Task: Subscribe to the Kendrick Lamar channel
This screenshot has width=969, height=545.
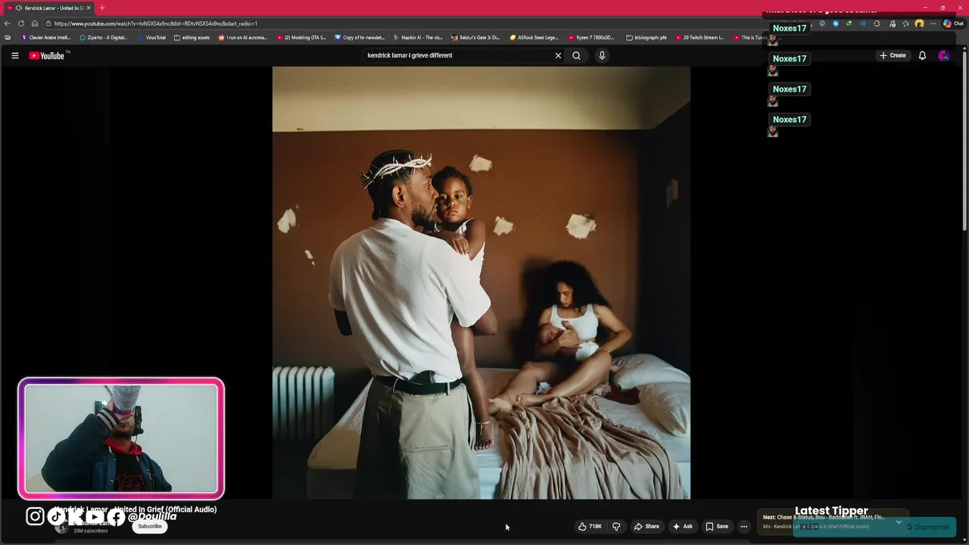Action: pos(150,526)
